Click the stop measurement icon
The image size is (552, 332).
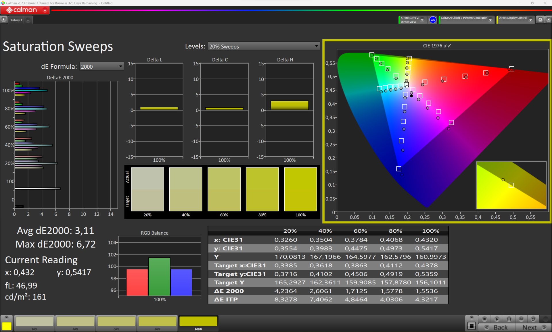coord(484,319)
